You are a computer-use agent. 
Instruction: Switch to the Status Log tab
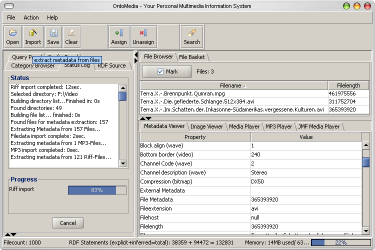point(77,66)
